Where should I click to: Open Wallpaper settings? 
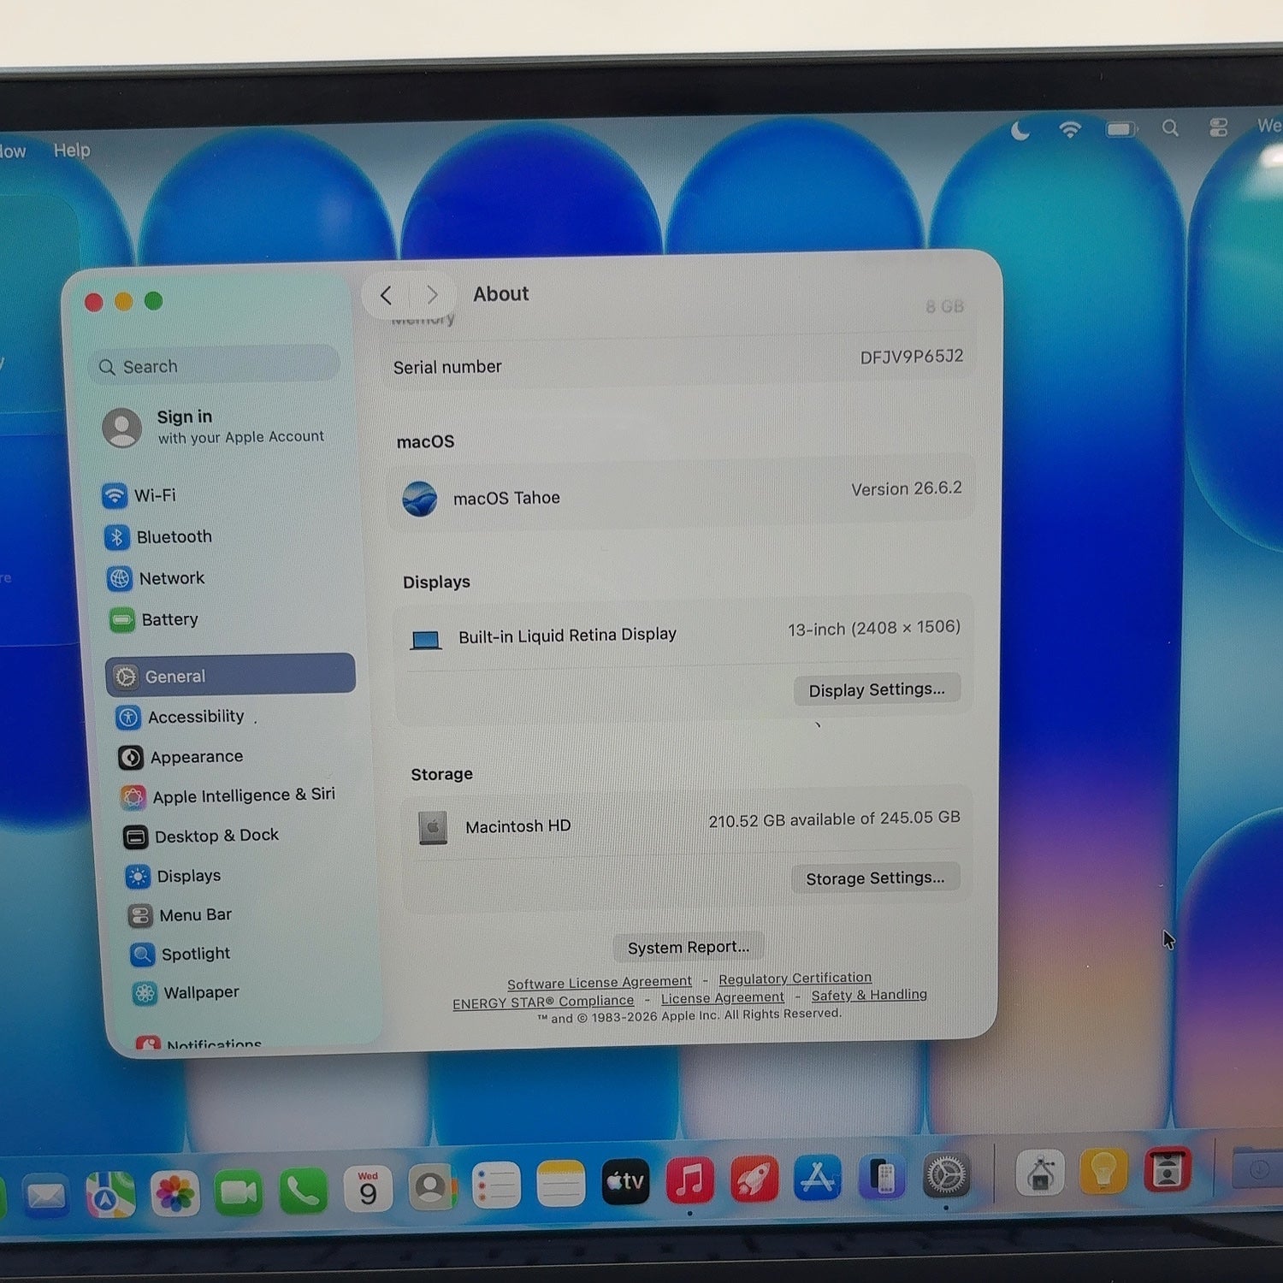187,993
